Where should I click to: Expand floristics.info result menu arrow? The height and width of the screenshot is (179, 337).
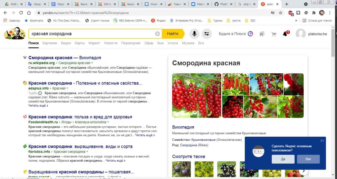(87, 152)
